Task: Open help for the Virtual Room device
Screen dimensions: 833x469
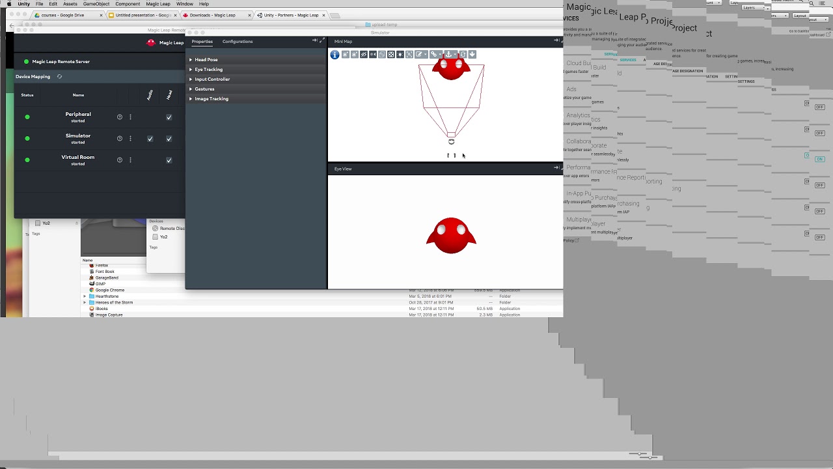Action: coord(120,160)
